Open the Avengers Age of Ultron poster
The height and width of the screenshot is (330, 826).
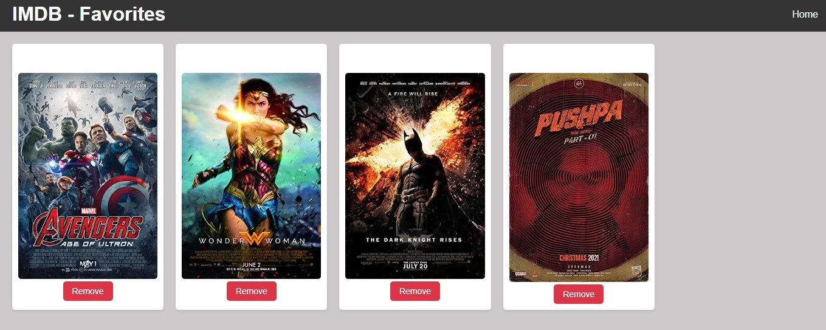coord(88,176)
